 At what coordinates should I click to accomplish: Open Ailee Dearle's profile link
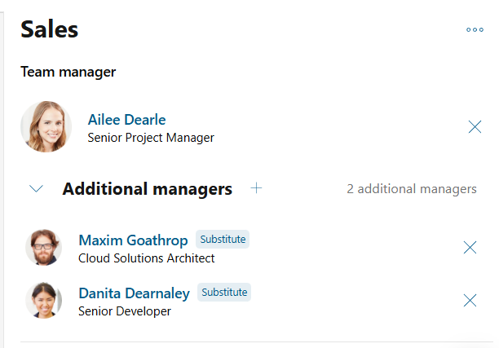click(x=126, y=120)
